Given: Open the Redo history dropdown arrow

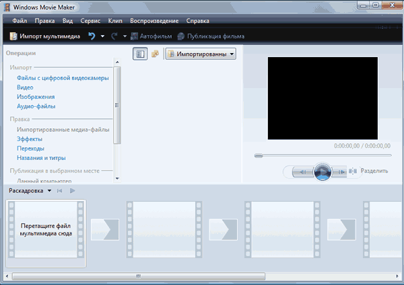Looking at the screenshot, I should (x=125, y=36).
